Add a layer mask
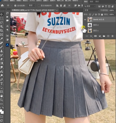 (95, 36)
